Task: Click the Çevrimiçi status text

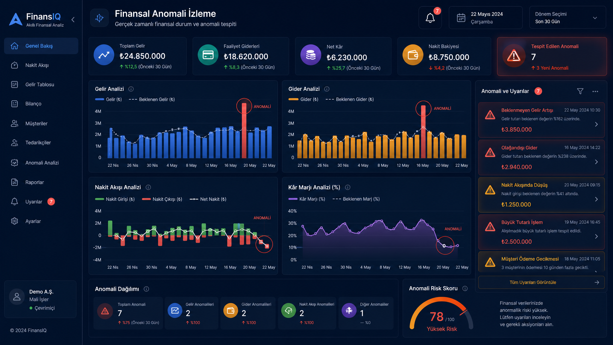Action: [x=45, y=308]
